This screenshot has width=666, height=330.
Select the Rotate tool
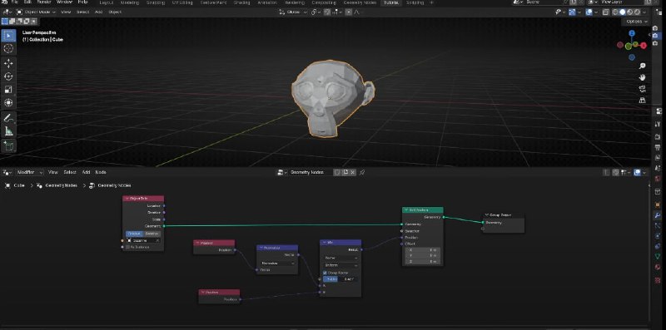8,76
